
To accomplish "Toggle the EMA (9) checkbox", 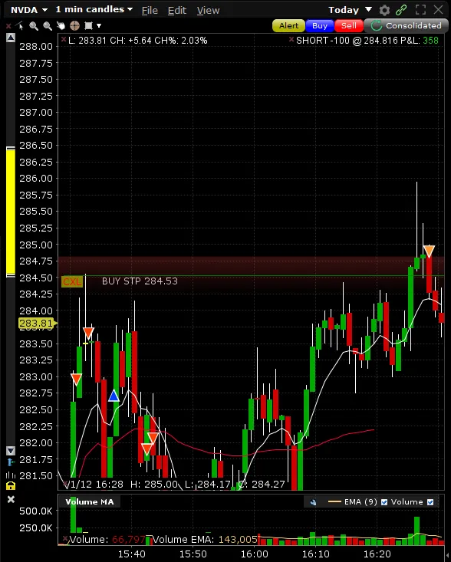I will pyautogui.click(x=384, y=502).
